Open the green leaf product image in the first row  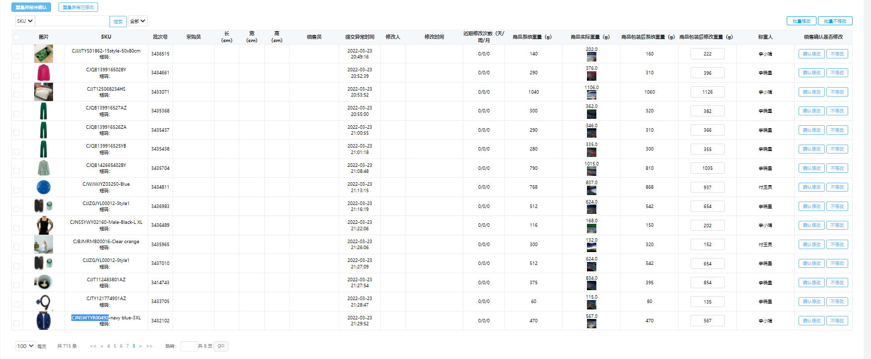coord(44,53)
